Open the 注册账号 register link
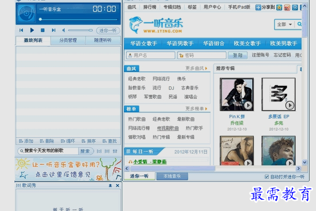The height and width of the screenshot is (211, 316). 260,55
